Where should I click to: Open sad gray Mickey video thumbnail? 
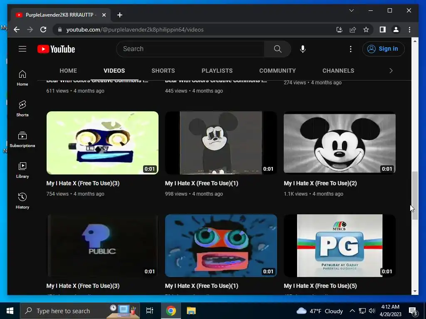point(221,143)
